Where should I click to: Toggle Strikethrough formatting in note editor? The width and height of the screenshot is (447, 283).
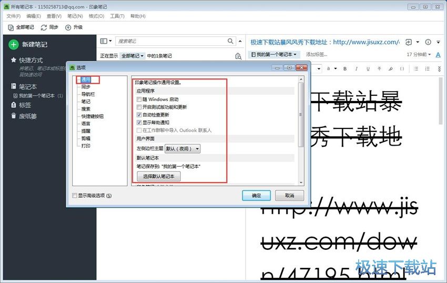(x=379, y=69)
